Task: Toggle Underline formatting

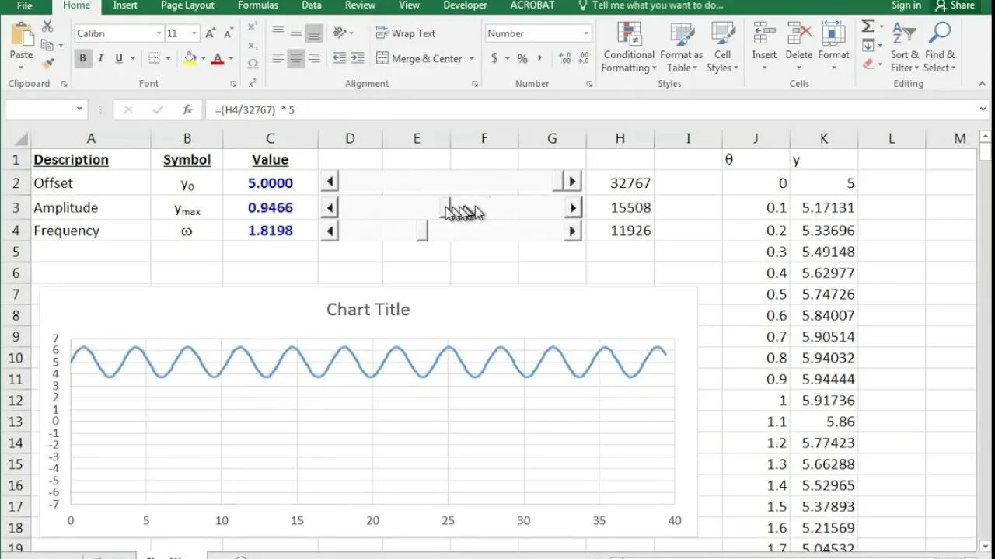Action: coord(119,58)
